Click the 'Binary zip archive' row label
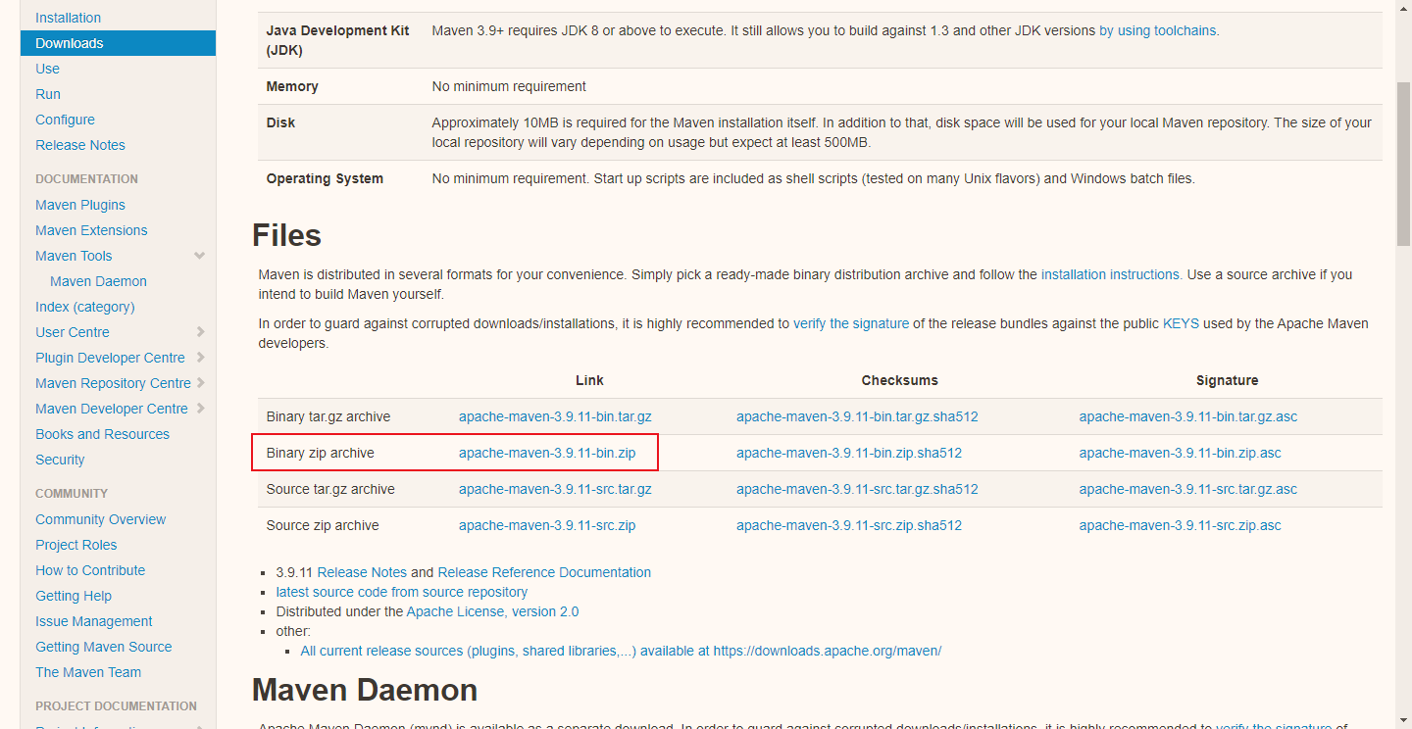Viewport: 1412px width, 729px height. click(x=321, y=453)
